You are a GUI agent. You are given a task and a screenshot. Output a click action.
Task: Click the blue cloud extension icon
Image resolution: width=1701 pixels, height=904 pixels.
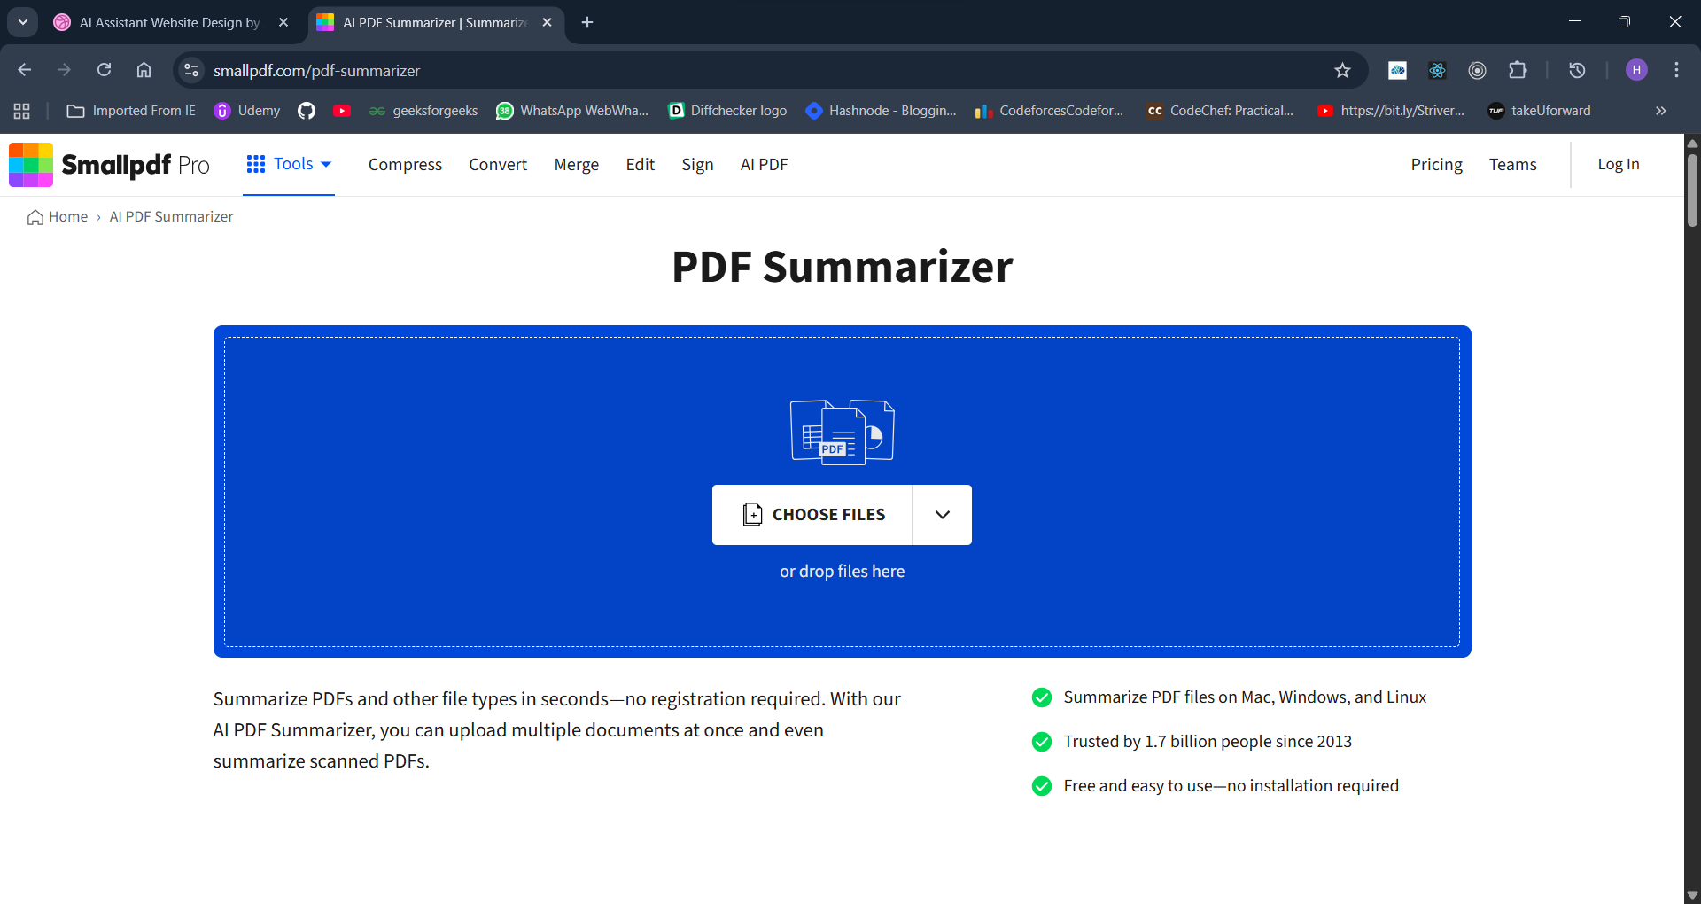tap(1397, 70)
